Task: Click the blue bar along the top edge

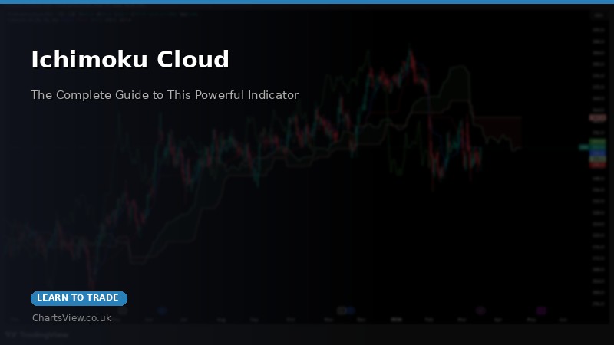Action: [x=307, y=2]
